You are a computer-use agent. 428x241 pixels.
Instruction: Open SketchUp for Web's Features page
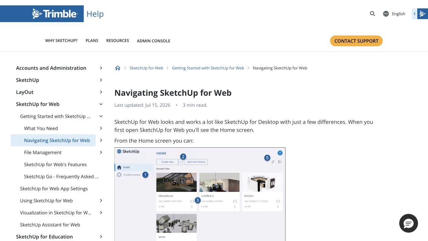(x=56, y=164)
